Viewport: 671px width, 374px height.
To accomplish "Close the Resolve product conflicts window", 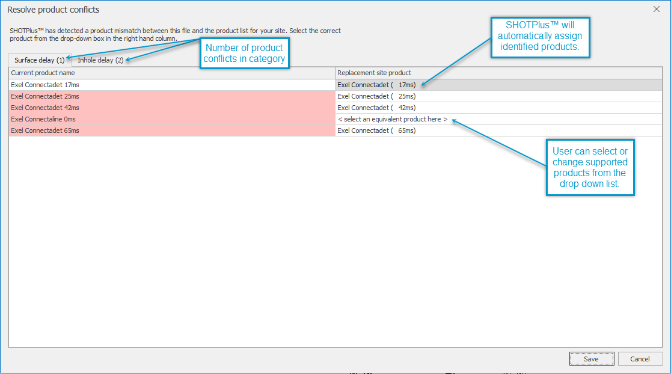I will [656, 10].
